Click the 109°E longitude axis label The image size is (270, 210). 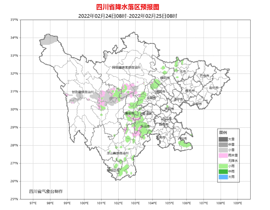(x=237, y=202)
